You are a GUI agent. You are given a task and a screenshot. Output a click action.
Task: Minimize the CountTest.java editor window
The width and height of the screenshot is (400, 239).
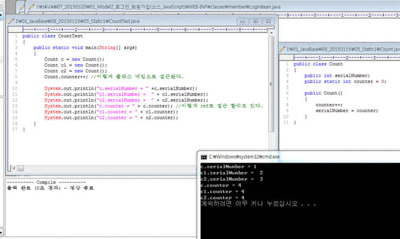click(242, 21)
